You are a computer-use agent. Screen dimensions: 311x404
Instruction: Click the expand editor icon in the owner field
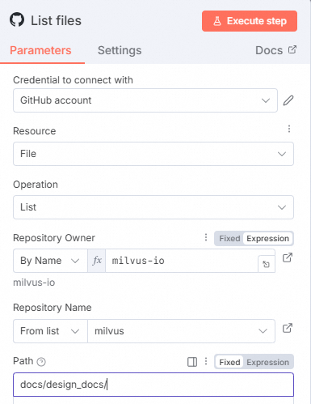pos(266,264)
